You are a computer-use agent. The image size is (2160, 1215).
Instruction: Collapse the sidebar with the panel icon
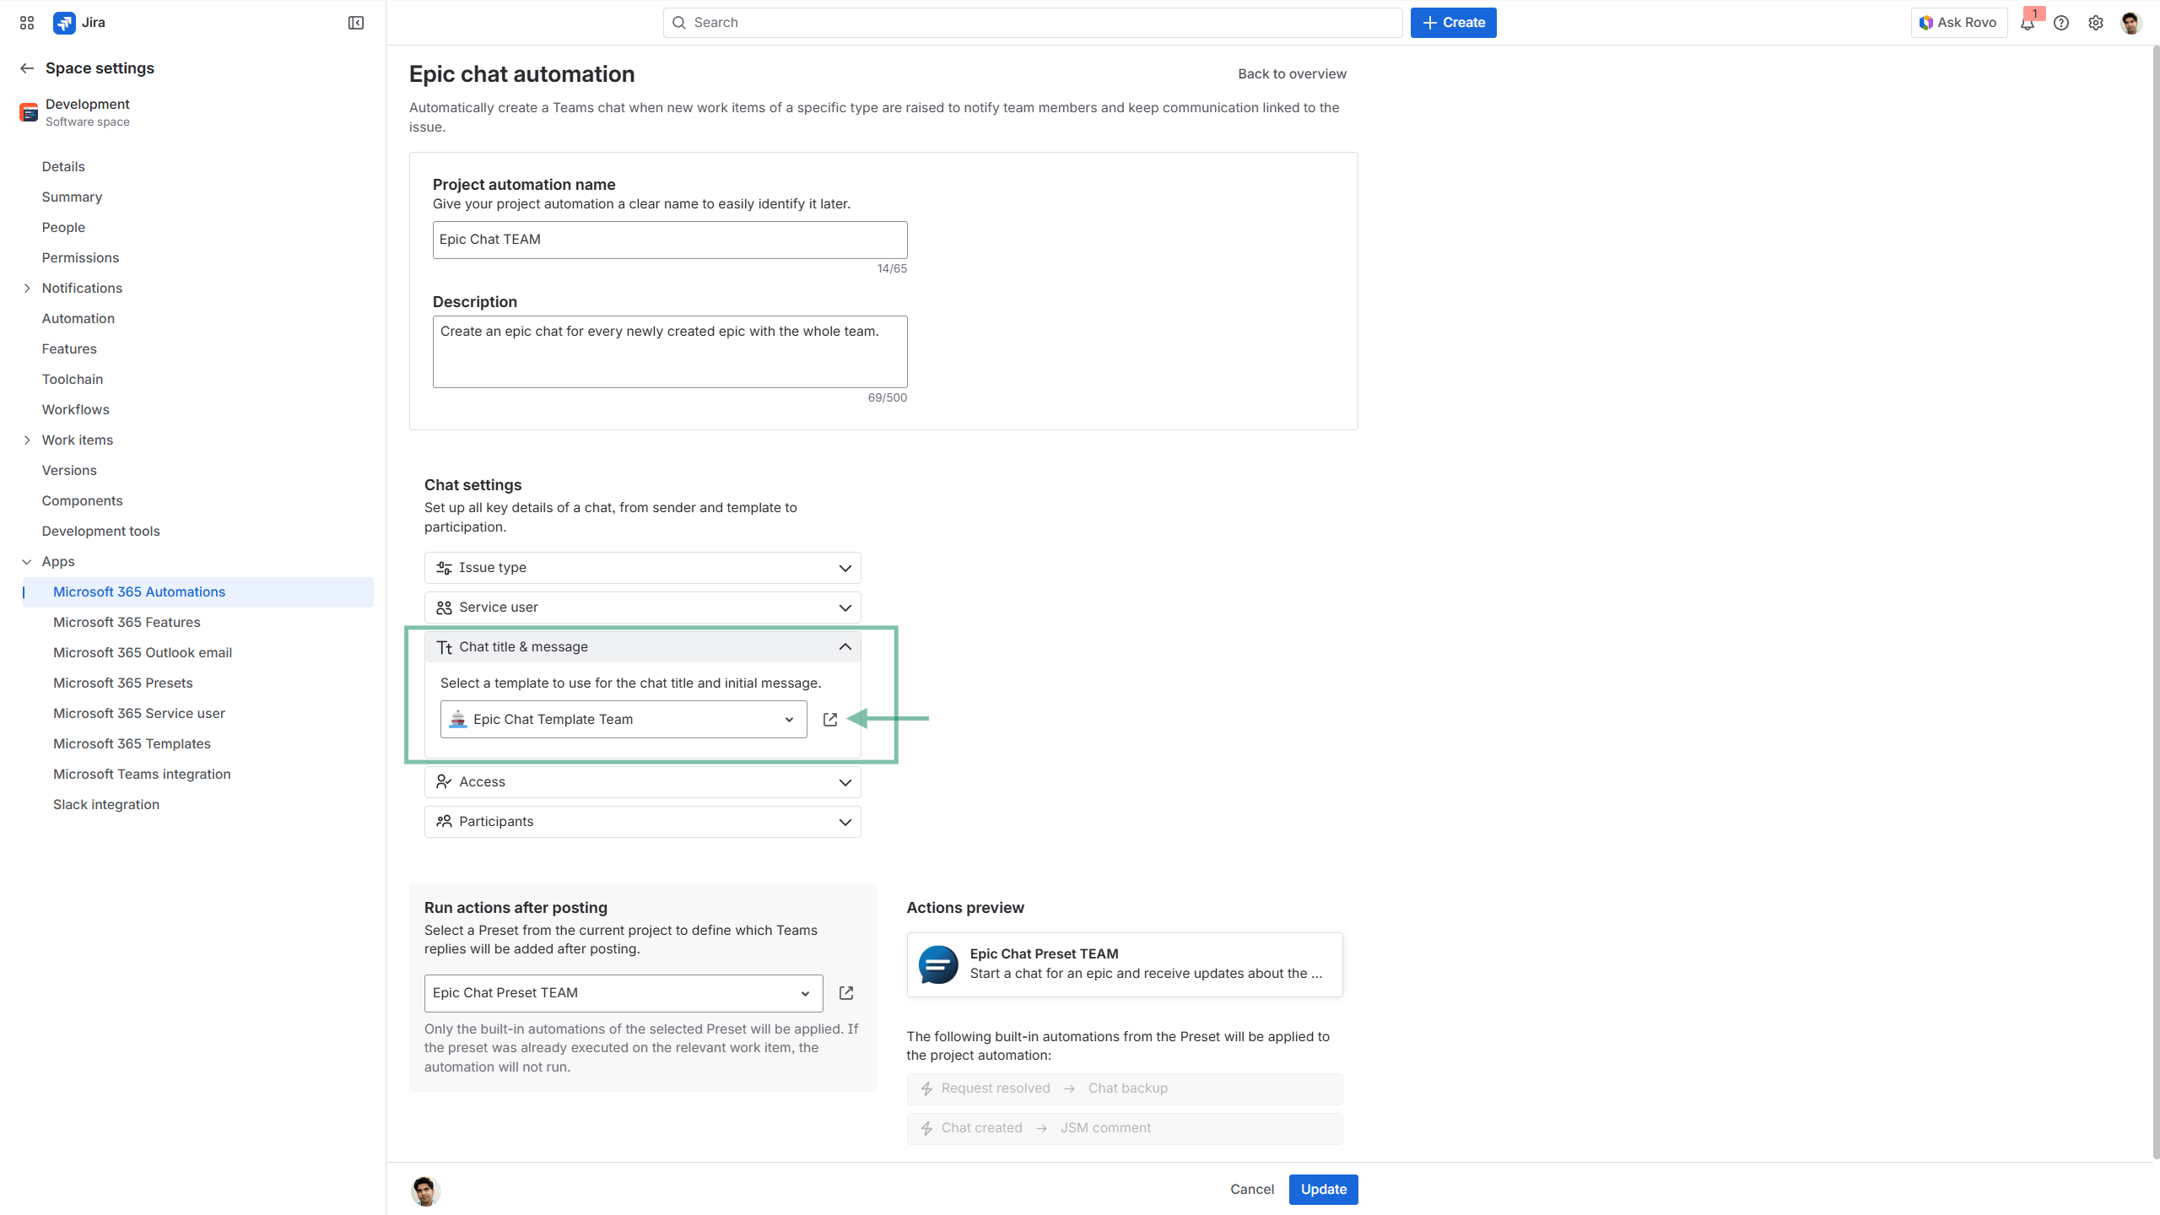click(356, 23)
